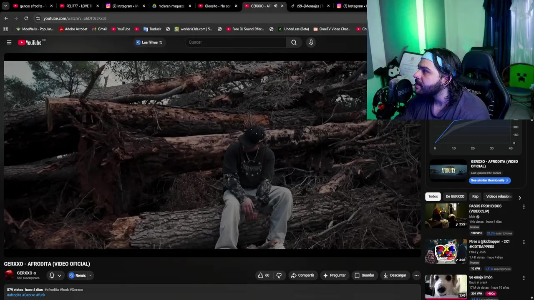534x300 pixels.
Task: Expand the Remix dropdown arrow
Action: [90, 275]
